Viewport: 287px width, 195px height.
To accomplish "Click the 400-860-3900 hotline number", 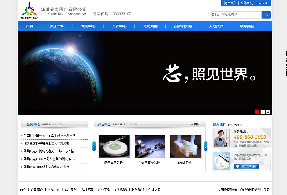I will pyautogui.click(x=250, y=137).
